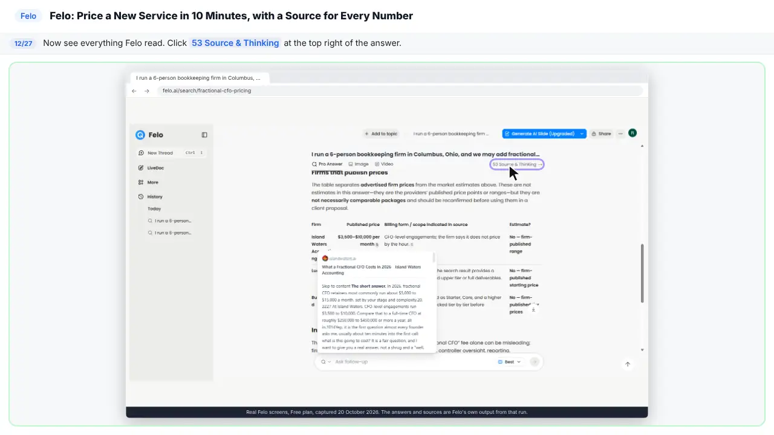774x435 pixels.
Task: Switch to Image tab
Action: tap(359, 164)
